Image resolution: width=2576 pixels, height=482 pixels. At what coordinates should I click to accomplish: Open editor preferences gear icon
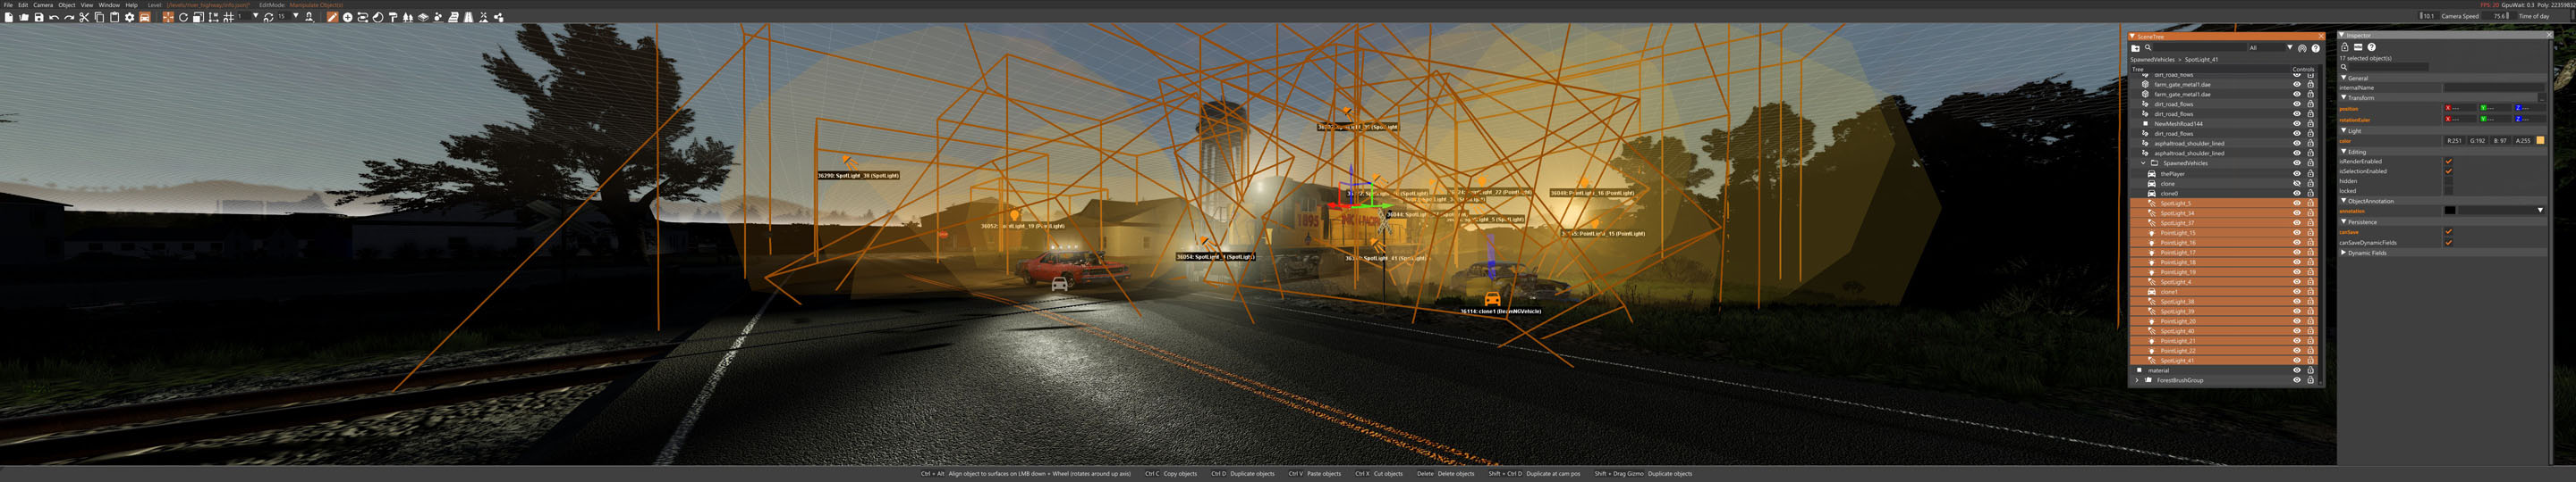tap(129, 17)
